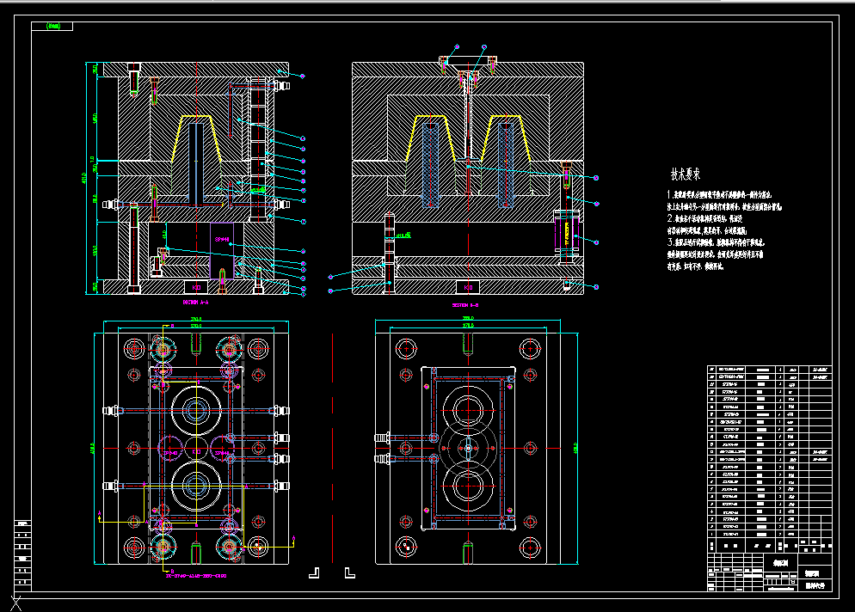Image resolution: width=855 pixels, height=612 pixels.
Task: Click the center sprue circle in the right plan view
Action: 468,449
